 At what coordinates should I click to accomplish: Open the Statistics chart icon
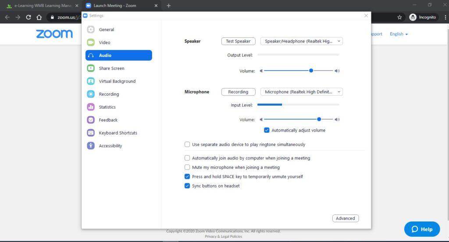point(91,107)
